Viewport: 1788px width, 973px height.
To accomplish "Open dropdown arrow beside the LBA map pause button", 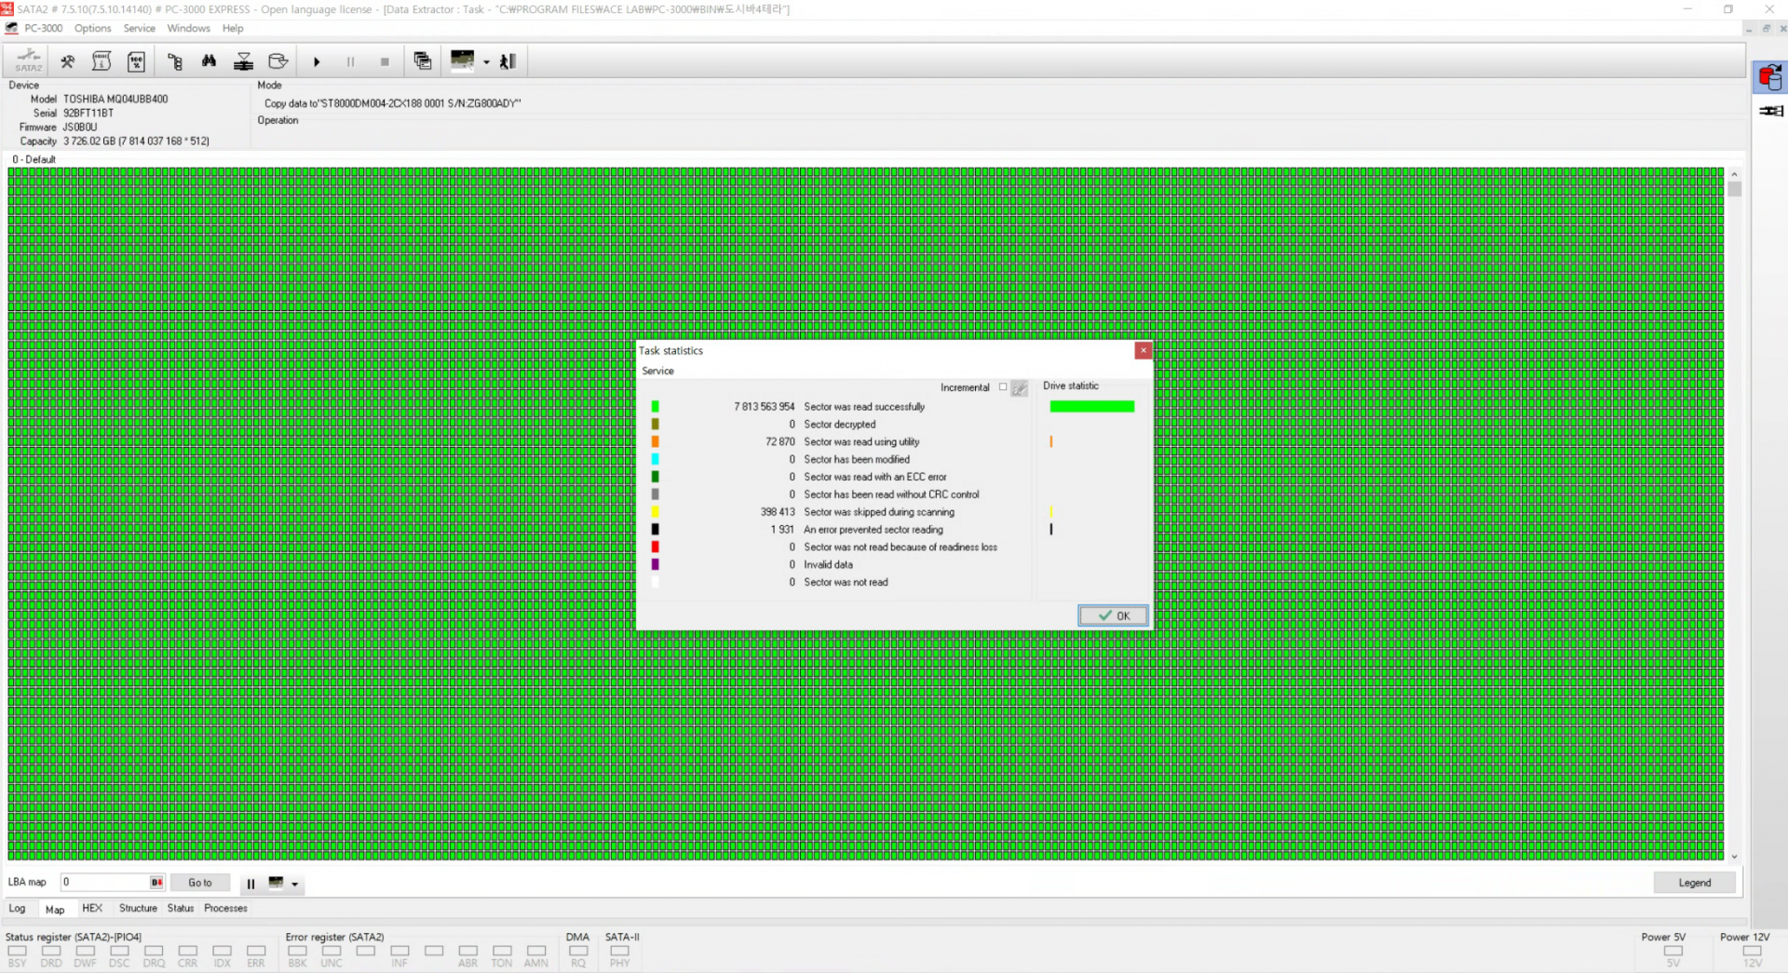I will pos(294,885).
